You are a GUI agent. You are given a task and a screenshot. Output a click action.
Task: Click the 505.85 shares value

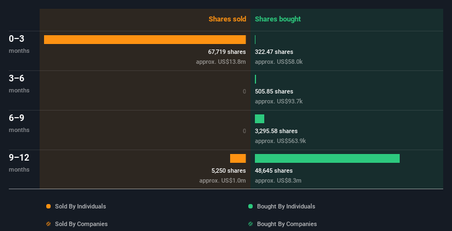click(x=274, y=91)
